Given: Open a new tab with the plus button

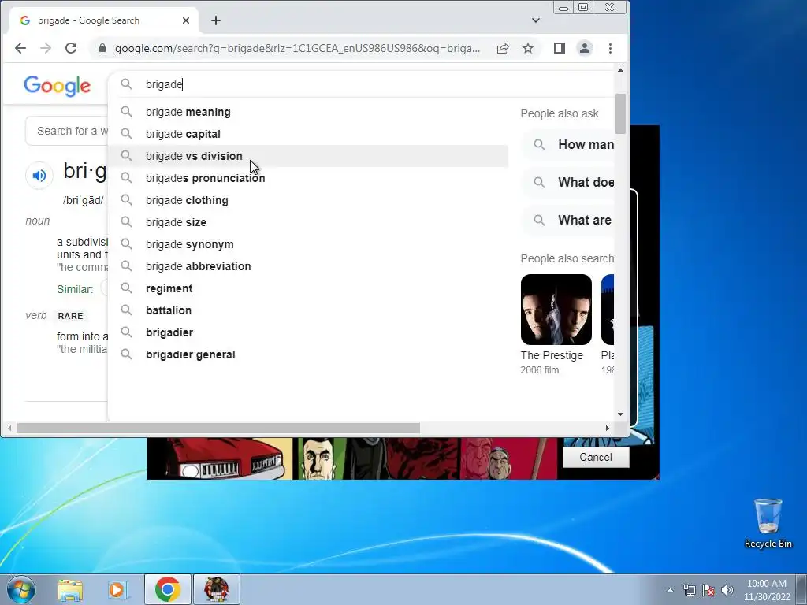Looking at the screenshot, I should coord(216,20).
